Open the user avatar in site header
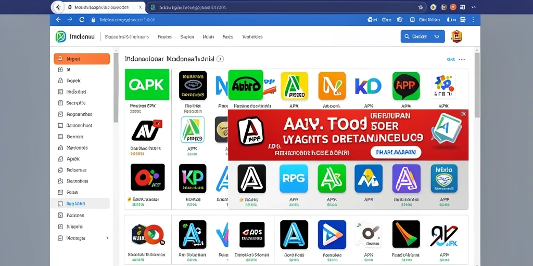The height and width of the screenshot is (266, 533). coord(456,37)
